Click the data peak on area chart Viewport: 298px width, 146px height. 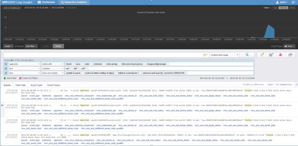269,25
